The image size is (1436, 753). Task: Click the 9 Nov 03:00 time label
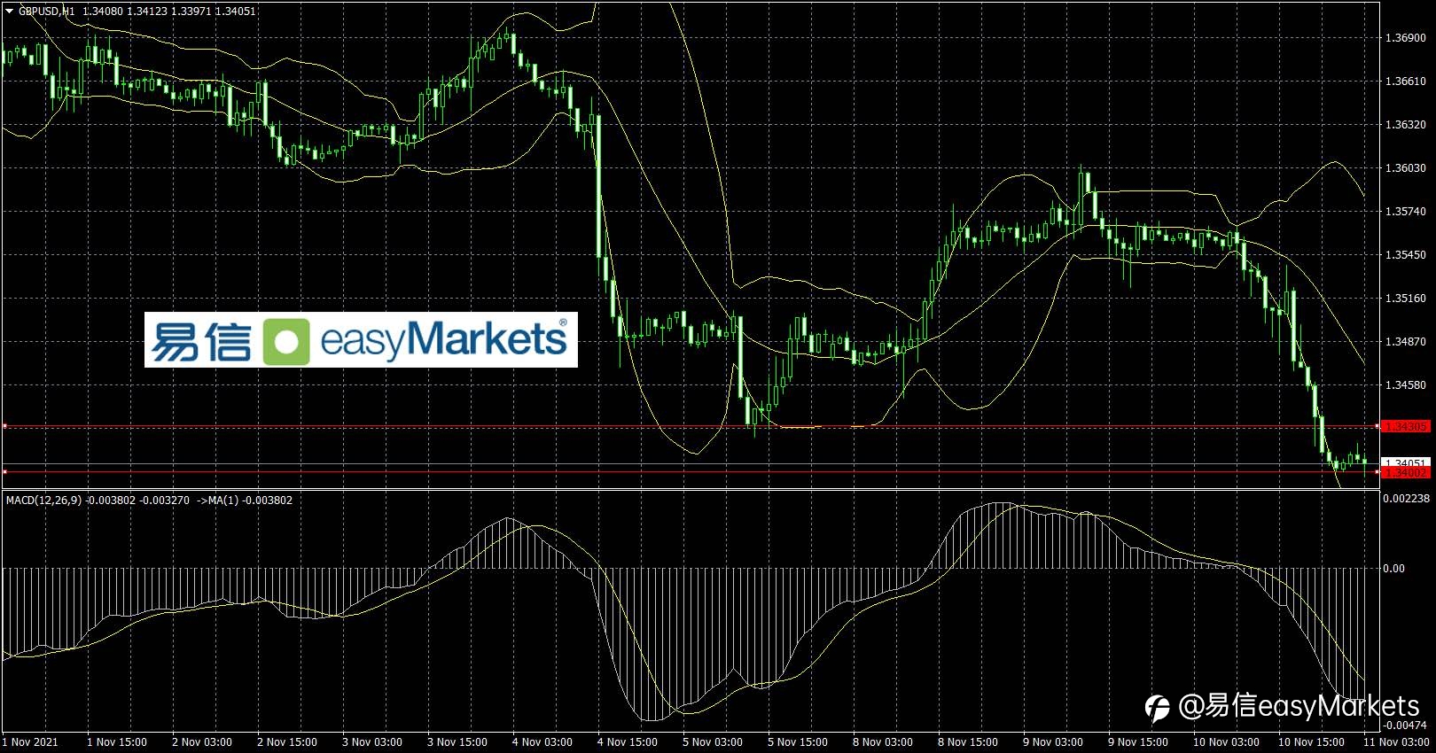(1053, 742)
